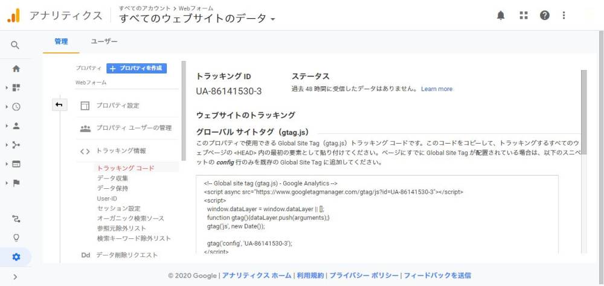Click the help question mark icon
This screenshot has height=286, width=604.
coord(545,16)
